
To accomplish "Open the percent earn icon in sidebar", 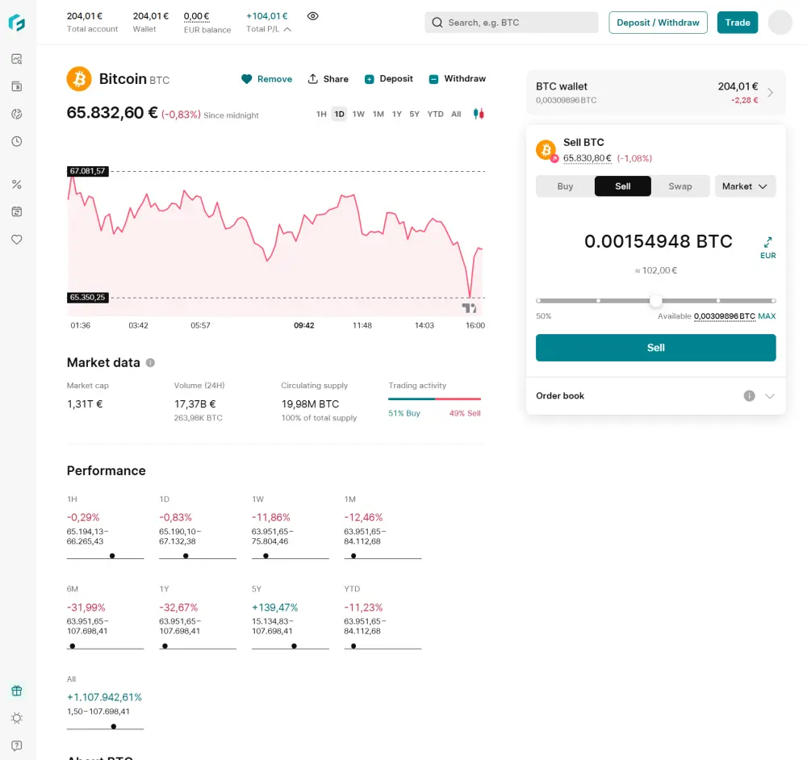I will 17,183.
